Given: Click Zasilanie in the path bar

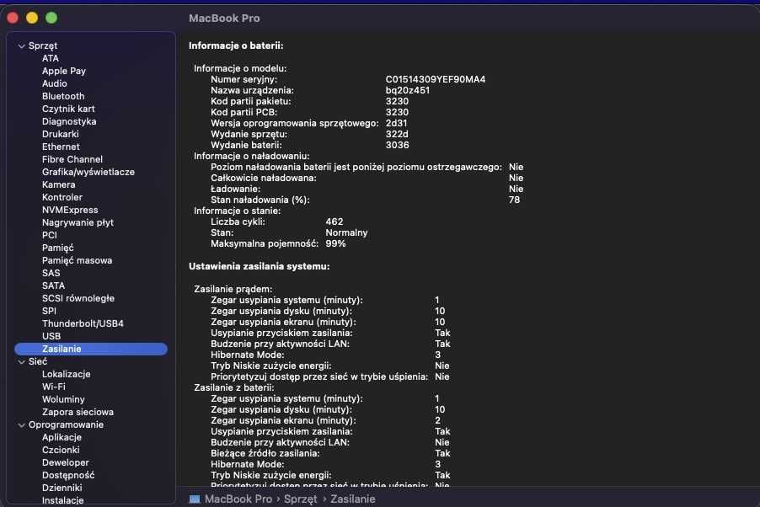Looking at the screenshot, I should pyautogui.click(x=352, y=499).
